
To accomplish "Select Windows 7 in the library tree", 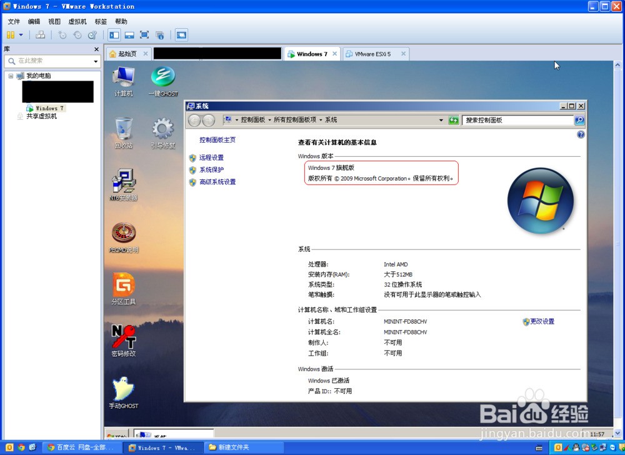I will [x=49, y=108].
